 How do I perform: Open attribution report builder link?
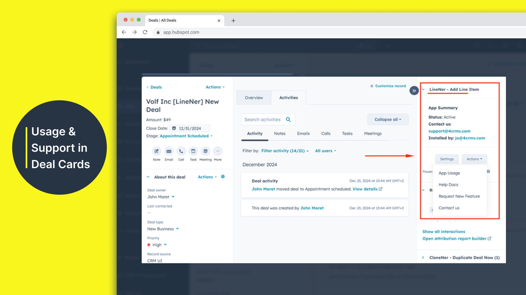(x=457, y=239)
